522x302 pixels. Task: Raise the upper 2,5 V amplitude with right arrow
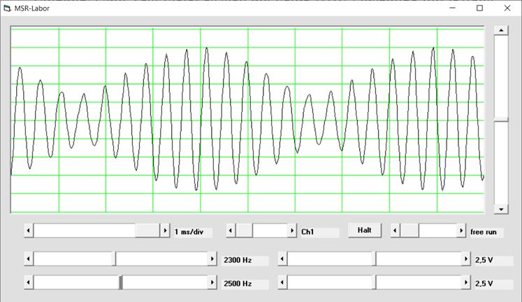466,259
